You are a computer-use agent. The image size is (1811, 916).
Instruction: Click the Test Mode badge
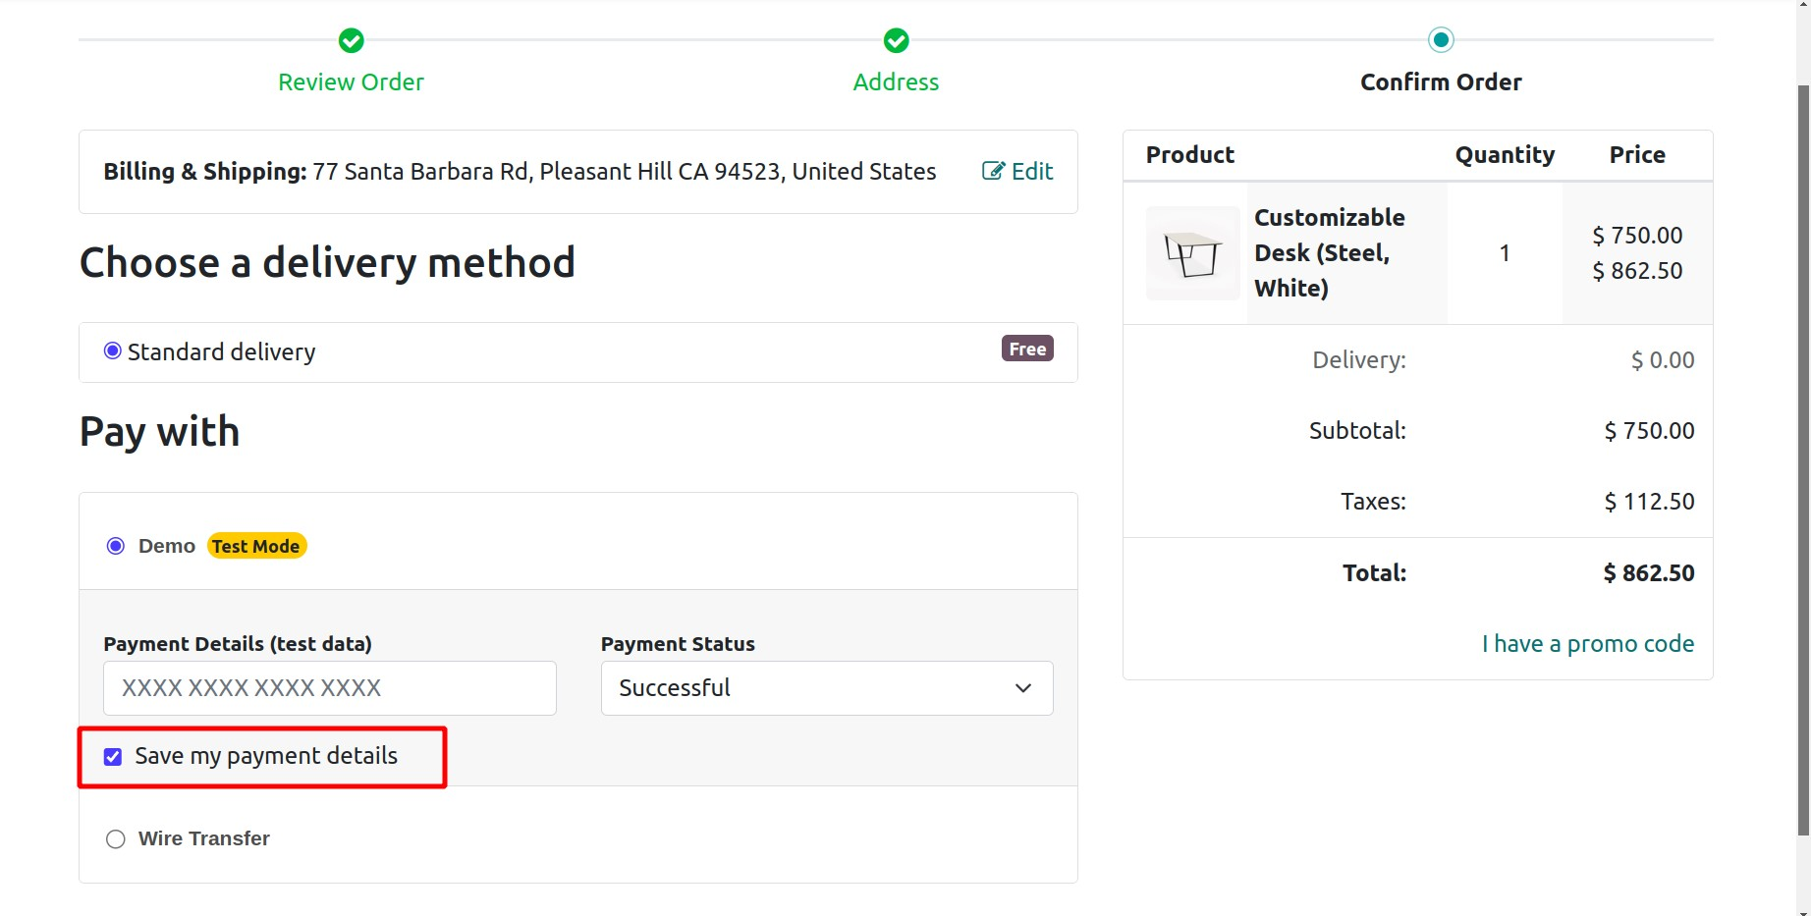(256, 546)
